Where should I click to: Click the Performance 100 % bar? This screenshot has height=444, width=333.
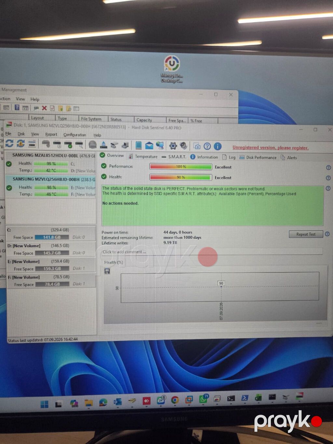[181, 167]
